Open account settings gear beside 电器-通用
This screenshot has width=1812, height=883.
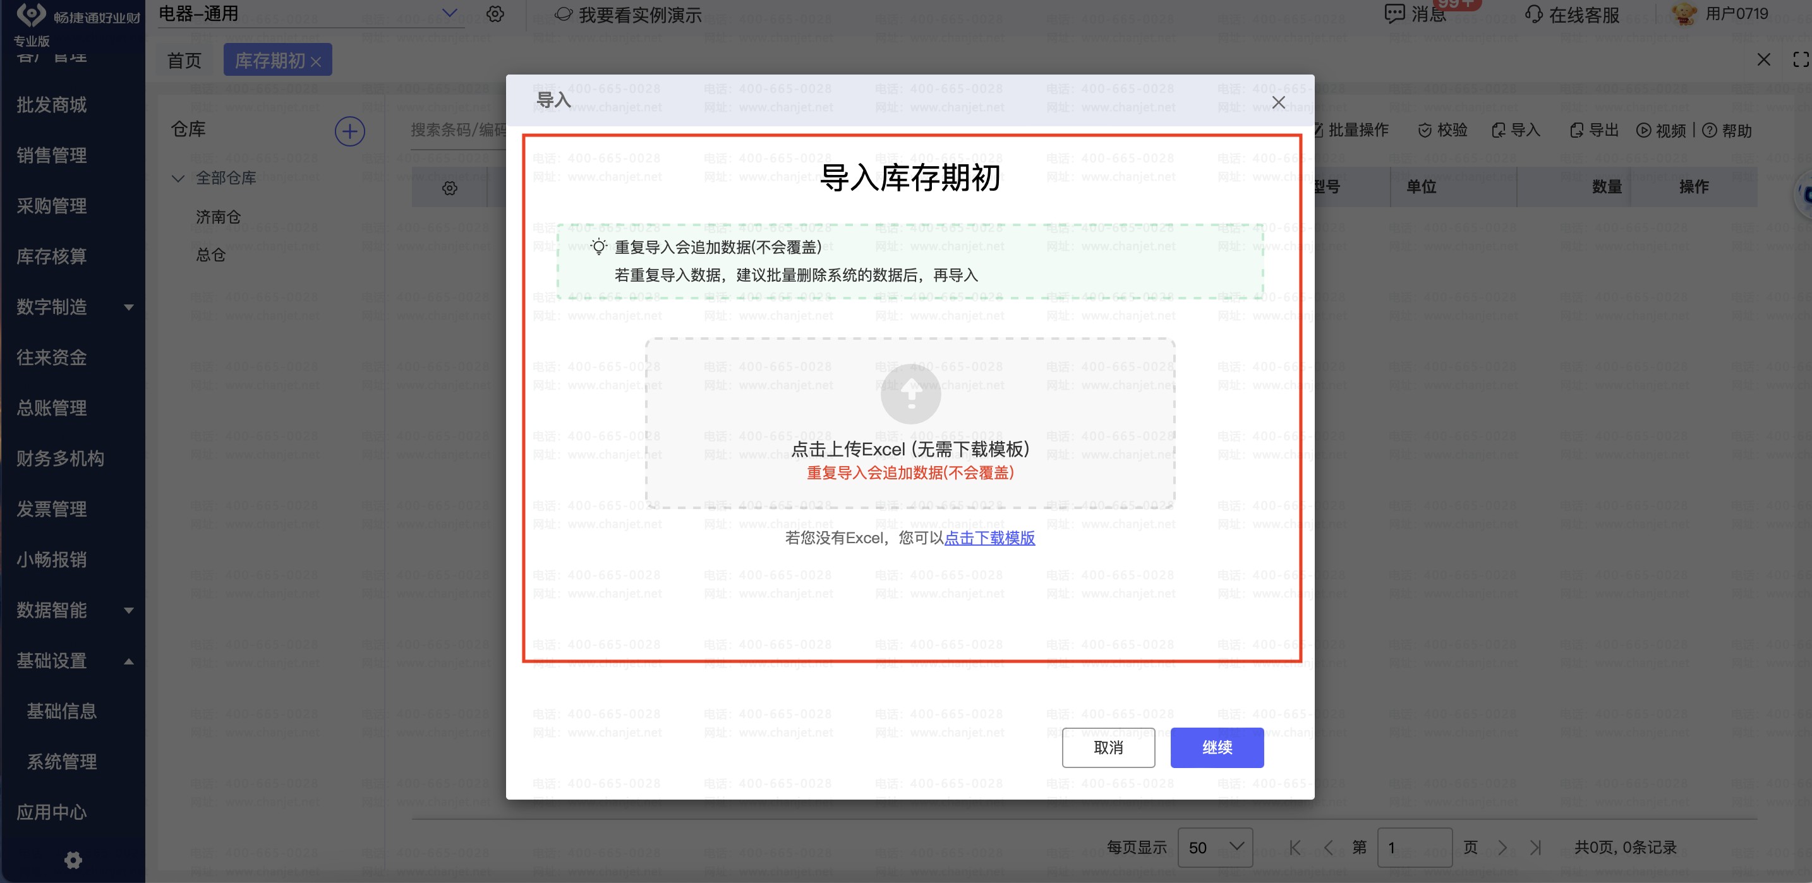click(x=495, y=14)
